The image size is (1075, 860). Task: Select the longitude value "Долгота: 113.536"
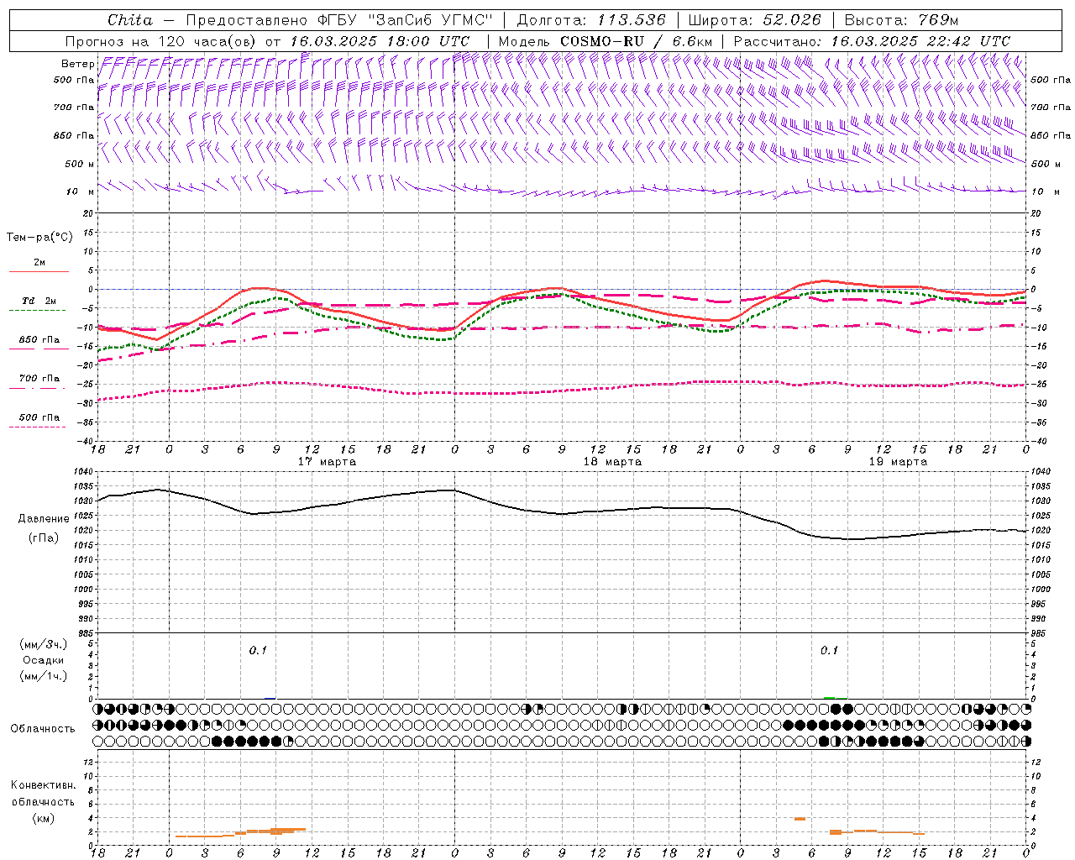(x=591, y=20)
